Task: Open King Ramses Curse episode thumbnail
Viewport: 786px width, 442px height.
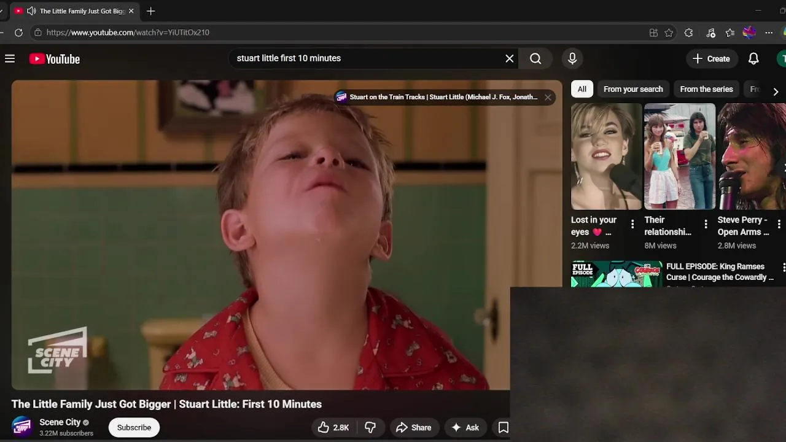Action: click(x=617, y=274)
